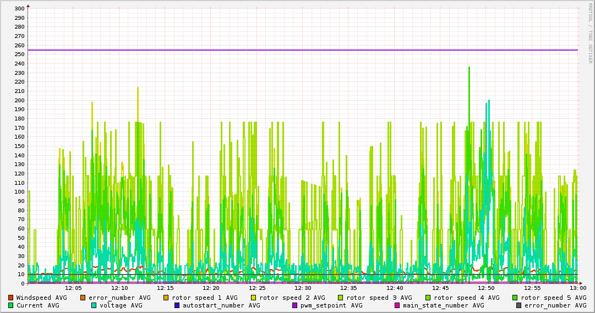This screenshot has width=595, height=313.
Task: Click the 12:05 time axis label
Action: click(x=73, y=288)
